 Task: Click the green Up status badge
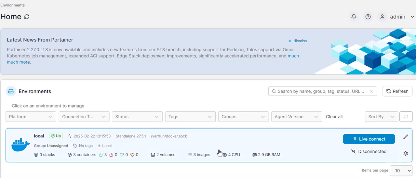click(56, 136)
